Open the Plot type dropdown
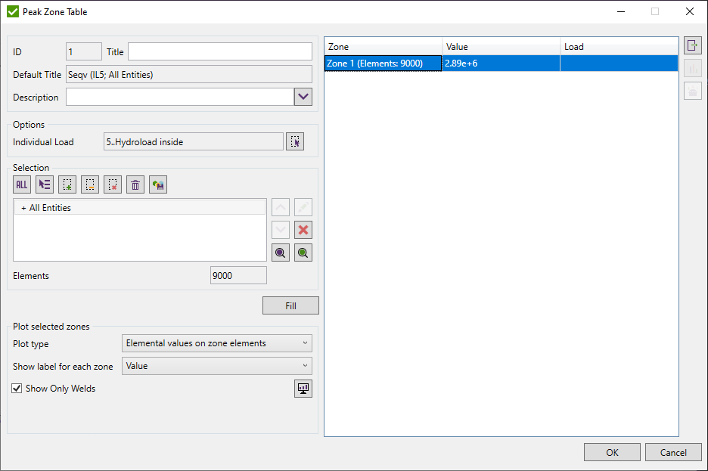The height and width of the screenshot is (471, 708). pos(216,342)
